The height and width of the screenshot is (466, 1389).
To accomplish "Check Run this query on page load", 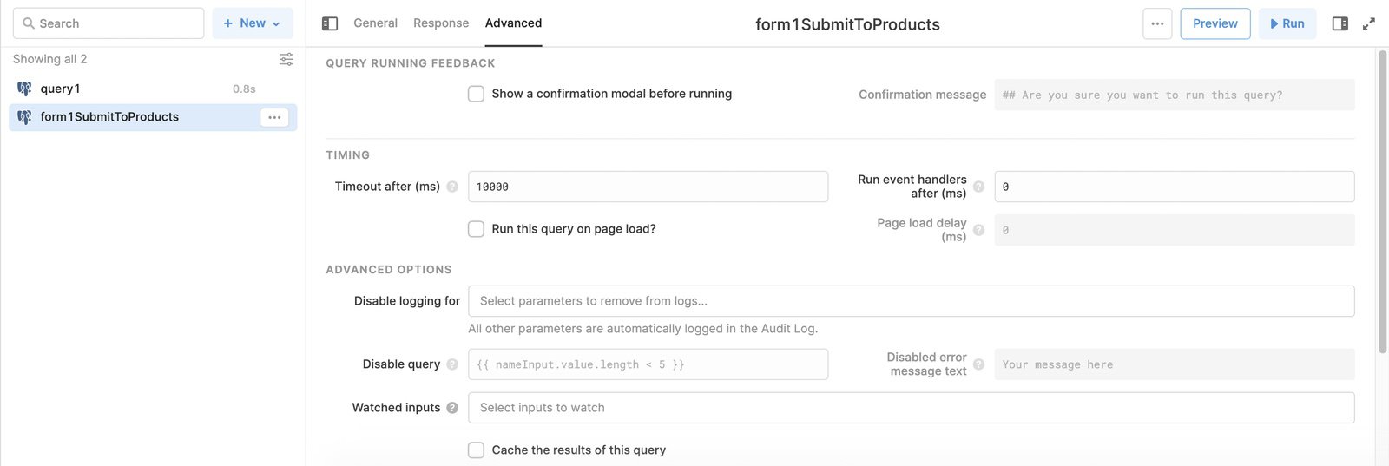I will (x=476, y=229).
